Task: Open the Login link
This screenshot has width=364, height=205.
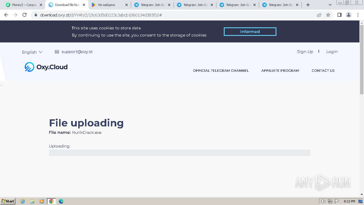Action: click(332, 52)
